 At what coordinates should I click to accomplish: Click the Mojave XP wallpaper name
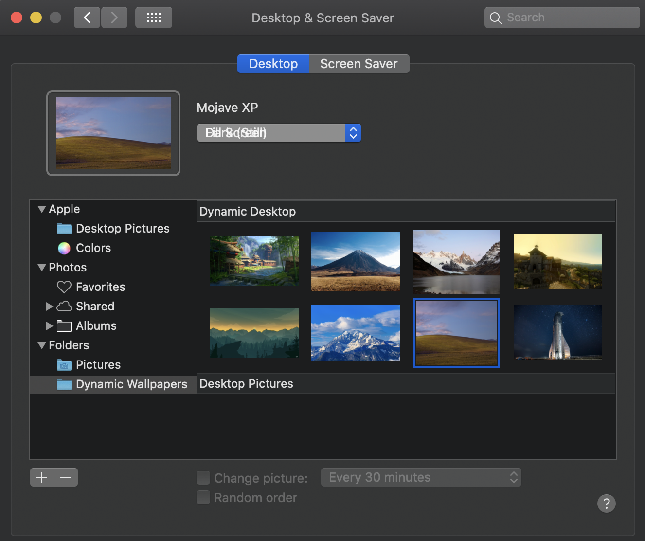click(x=227, y=108)
